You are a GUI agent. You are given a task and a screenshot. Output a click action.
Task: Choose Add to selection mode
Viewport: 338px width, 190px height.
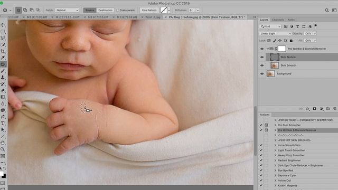[25, 10]
